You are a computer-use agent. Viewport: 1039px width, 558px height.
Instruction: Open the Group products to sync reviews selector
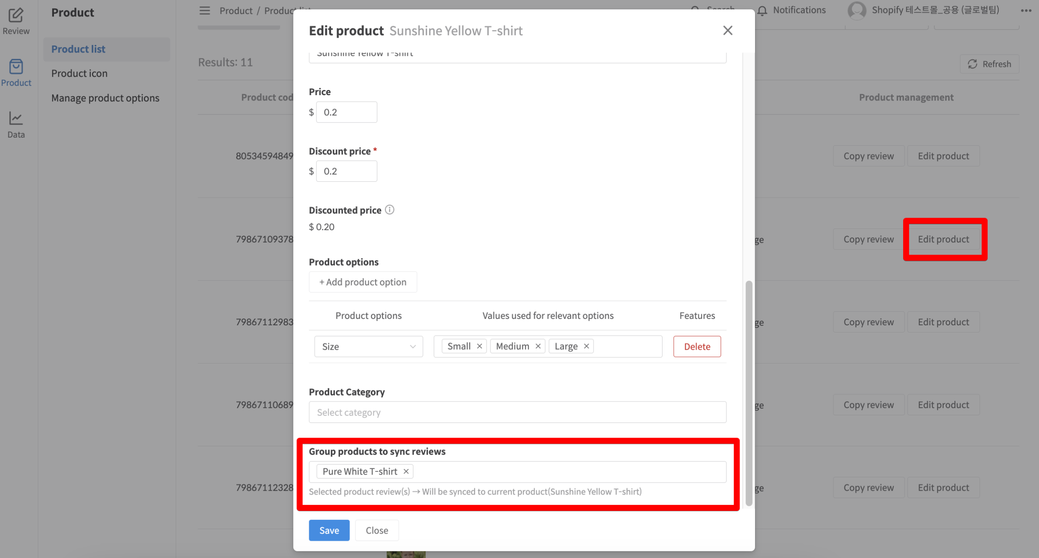pyautogui.click(x=568, y=472)
